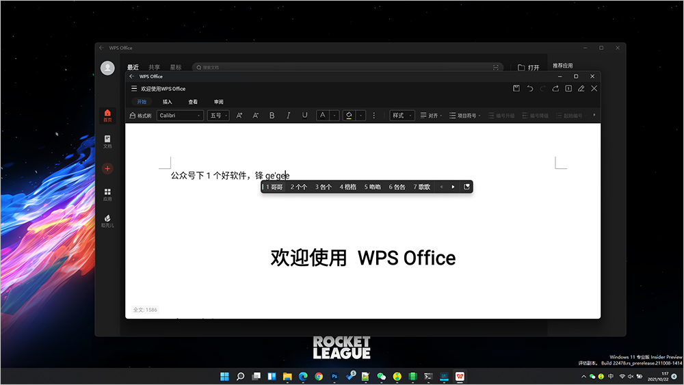Open the 样式 styles dropdown
The height and width of the screenshot is (385, 684).
(402, 116)
